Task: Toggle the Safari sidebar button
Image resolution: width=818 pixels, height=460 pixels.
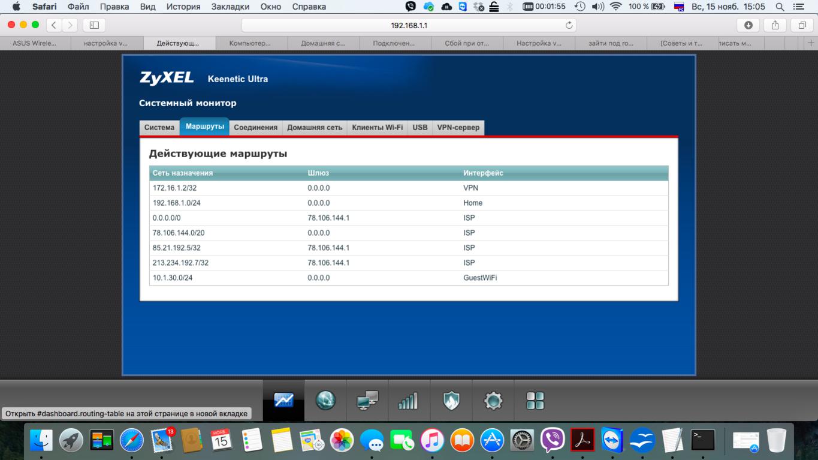Action: pyautogui.click(x=94, y=25)
